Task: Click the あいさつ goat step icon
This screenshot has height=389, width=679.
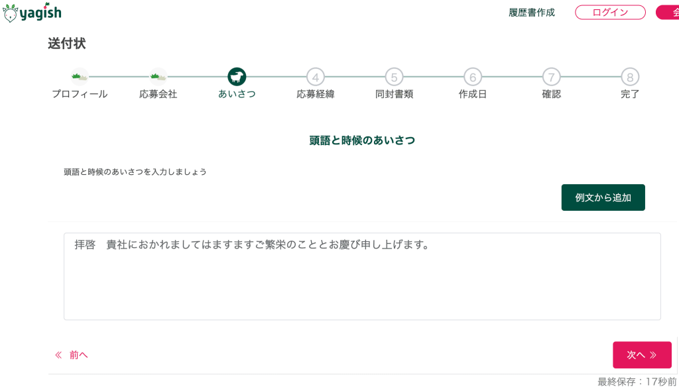Action: click(237, 76)
